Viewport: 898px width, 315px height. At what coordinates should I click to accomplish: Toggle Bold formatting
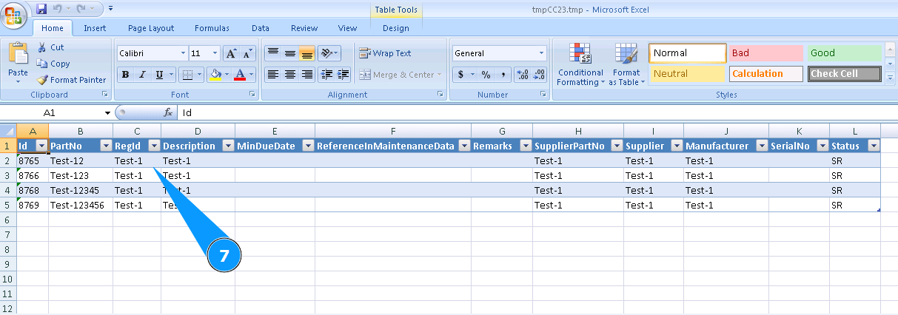pos(126,75)
